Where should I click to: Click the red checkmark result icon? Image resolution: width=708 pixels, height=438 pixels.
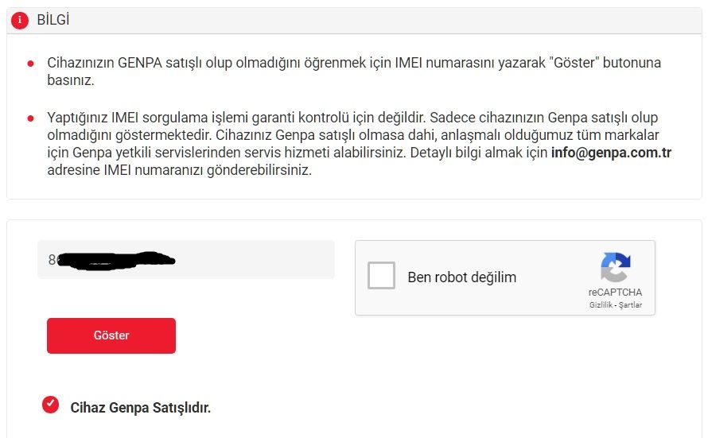pos(51,405)
